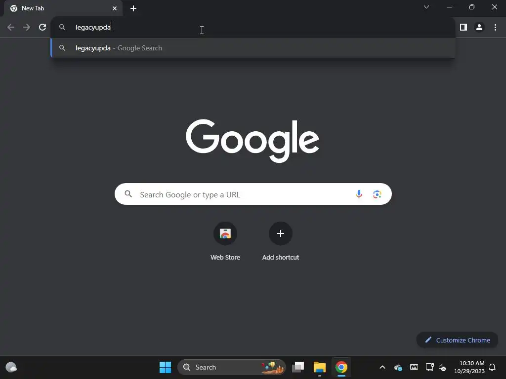Image resolution: width=506 pixels, height=379 pixels.
Task: Open Chrome side panel icon
Action: pyautogui.click(x=464, y=28)
